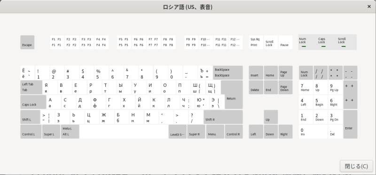Select the Escape key

pyautogui.click(x=27, y=42)
